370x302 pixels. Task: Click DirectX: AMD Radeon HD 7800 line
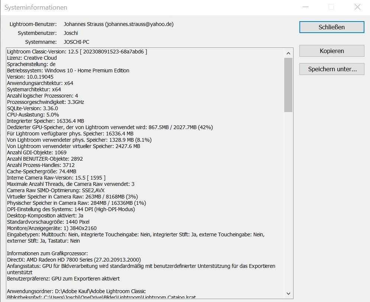74,260
